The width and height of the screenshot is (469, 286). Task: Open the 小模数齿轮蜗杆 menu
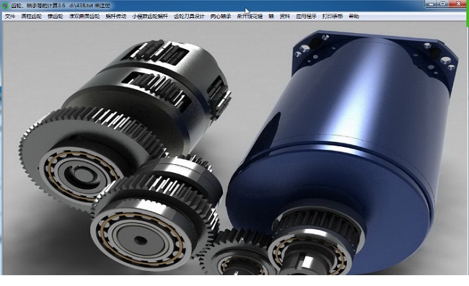(150, 17)
